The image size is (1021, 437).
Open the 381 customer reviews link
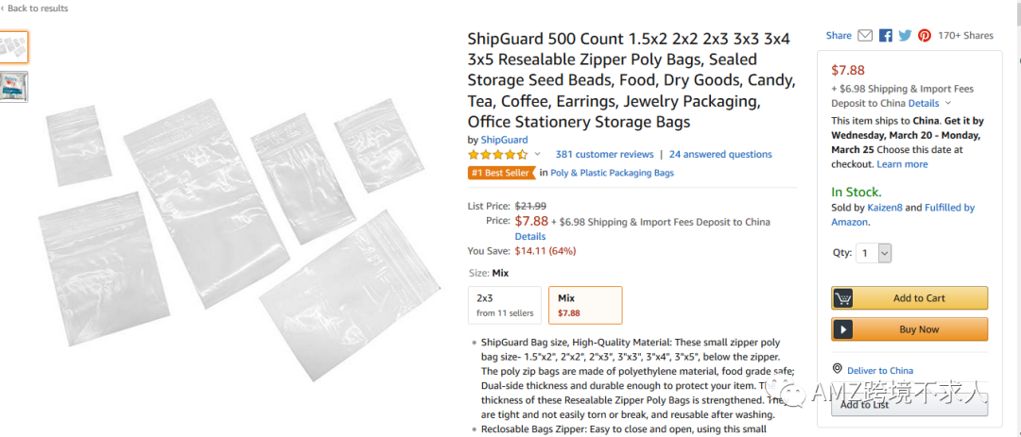click(604, 155)
